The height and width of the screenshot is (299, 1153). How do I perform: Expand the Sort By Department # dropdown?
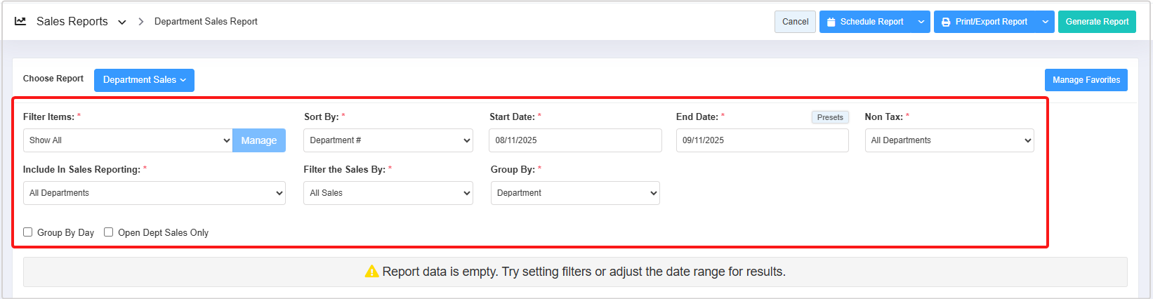click(x=388, y=140)
